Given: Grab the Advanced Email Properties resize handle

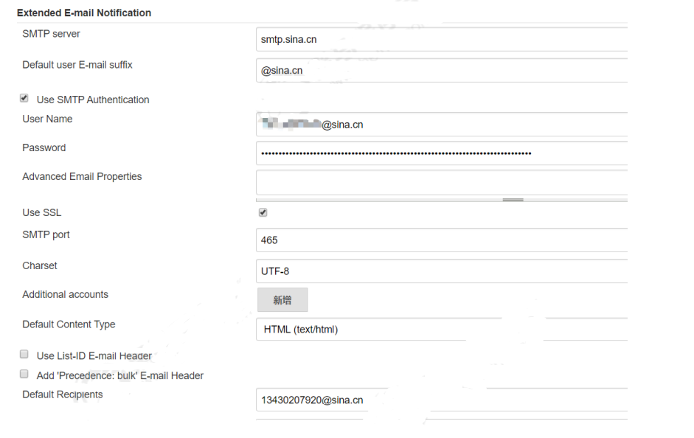Looking at the screenshot, I should (513, 200).
